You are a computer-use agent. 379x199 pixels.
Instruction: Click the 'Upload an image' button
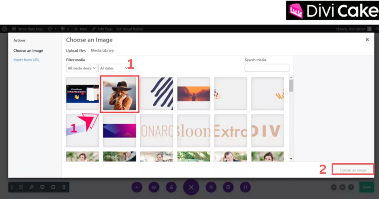tap(353, 170)
